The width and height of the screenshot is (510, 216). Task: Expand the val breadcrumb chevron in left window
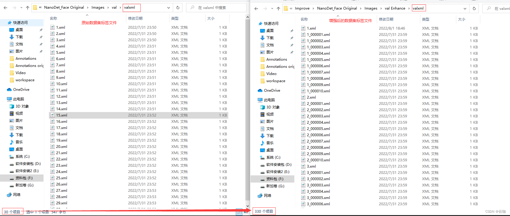click(120, 7)
